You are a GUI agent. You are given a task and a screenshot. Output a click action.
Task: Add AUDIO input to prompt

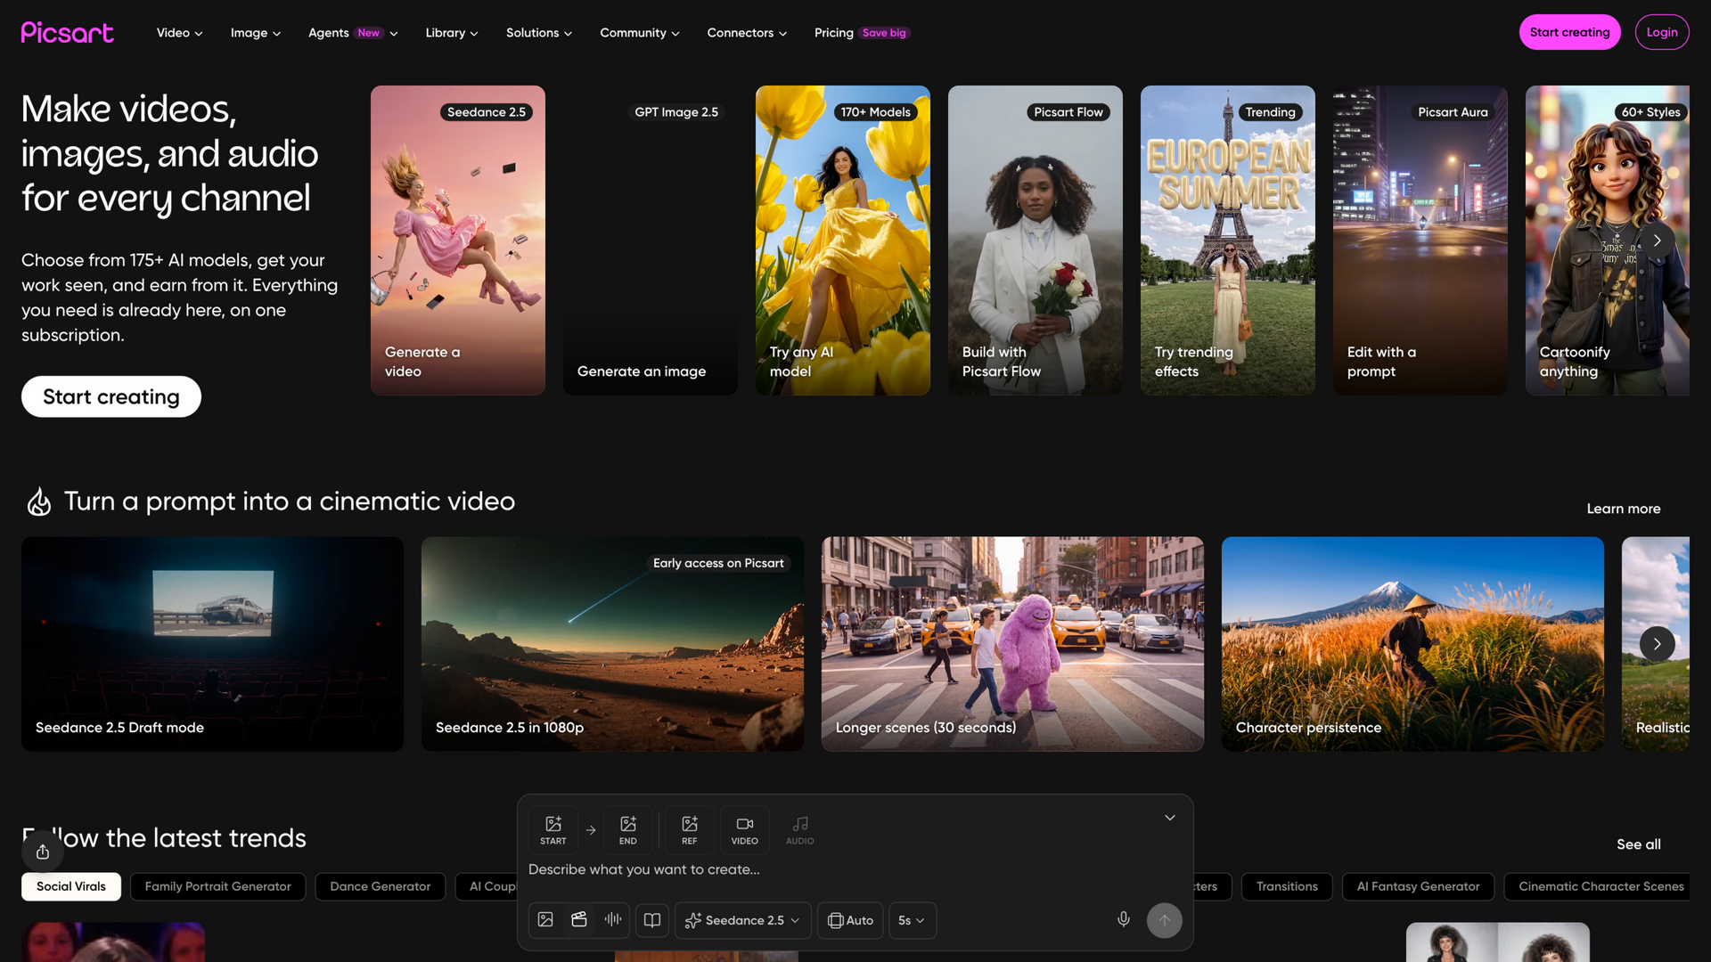800,830
